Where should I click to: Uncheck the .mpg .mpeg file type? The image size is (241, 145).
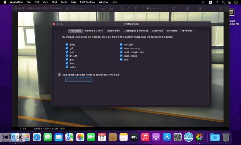pos(121,56)
